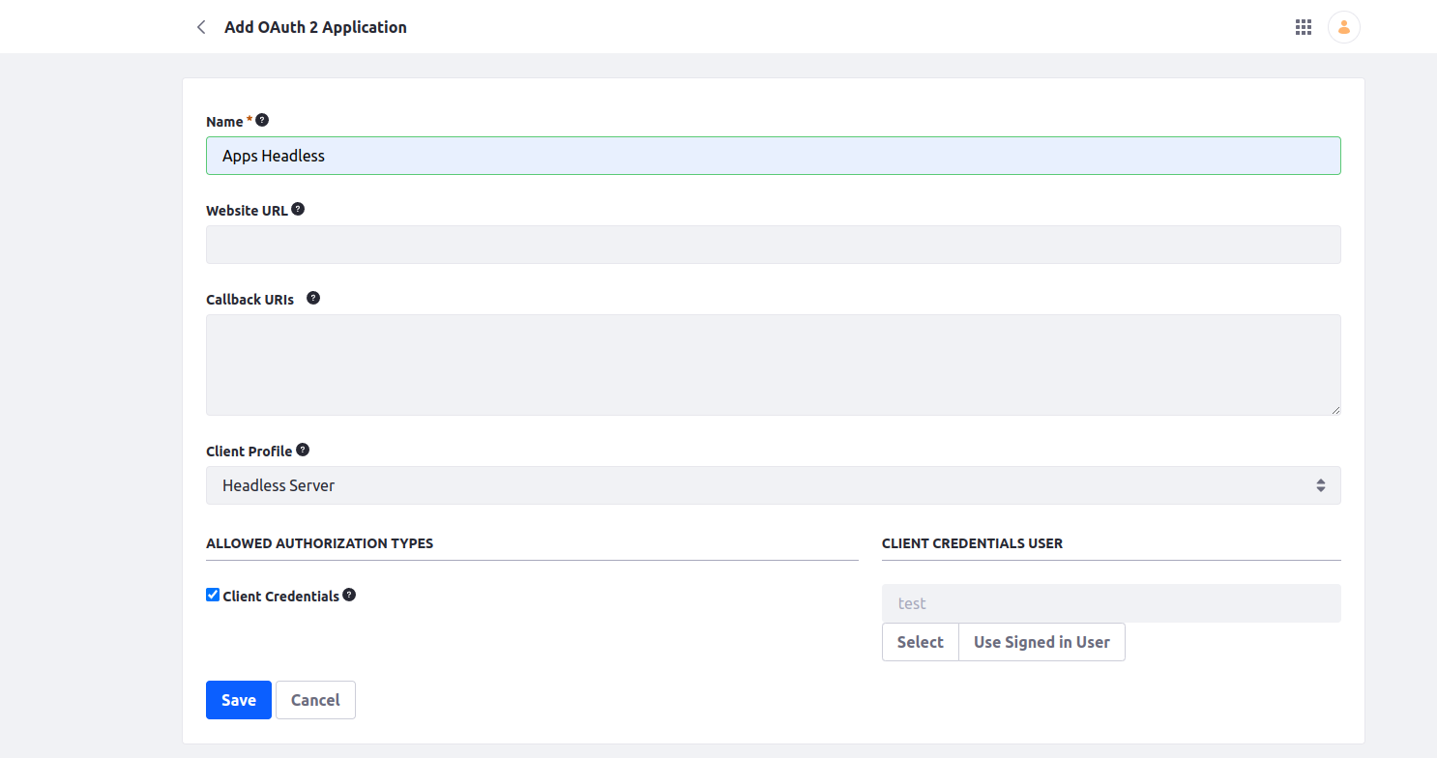Viewport: 1437px width, 758px height.
Task: Cancel adding the application
Action: click(x=315, y=700)
